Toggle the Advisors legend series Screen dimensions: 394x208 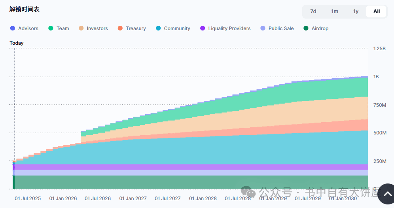pos(24,28)
